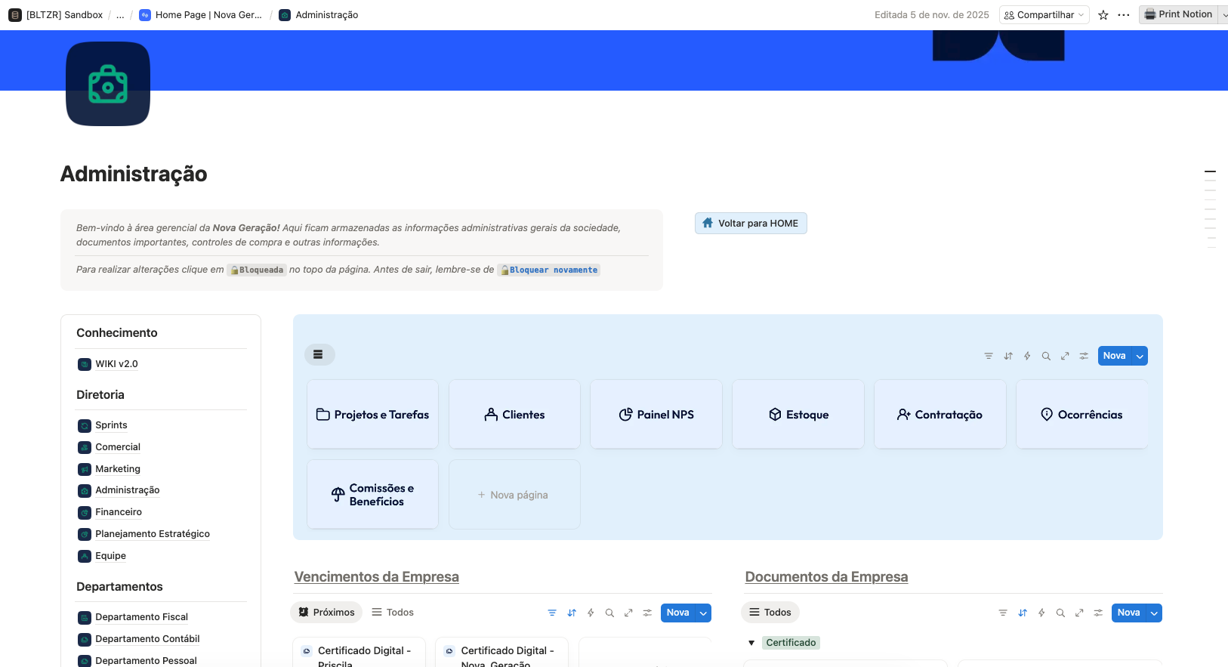Open automations lightning icon in gallery toolbar
Image resolution: width=1228 pixels, height=667 pixels.
point(1027,356)
